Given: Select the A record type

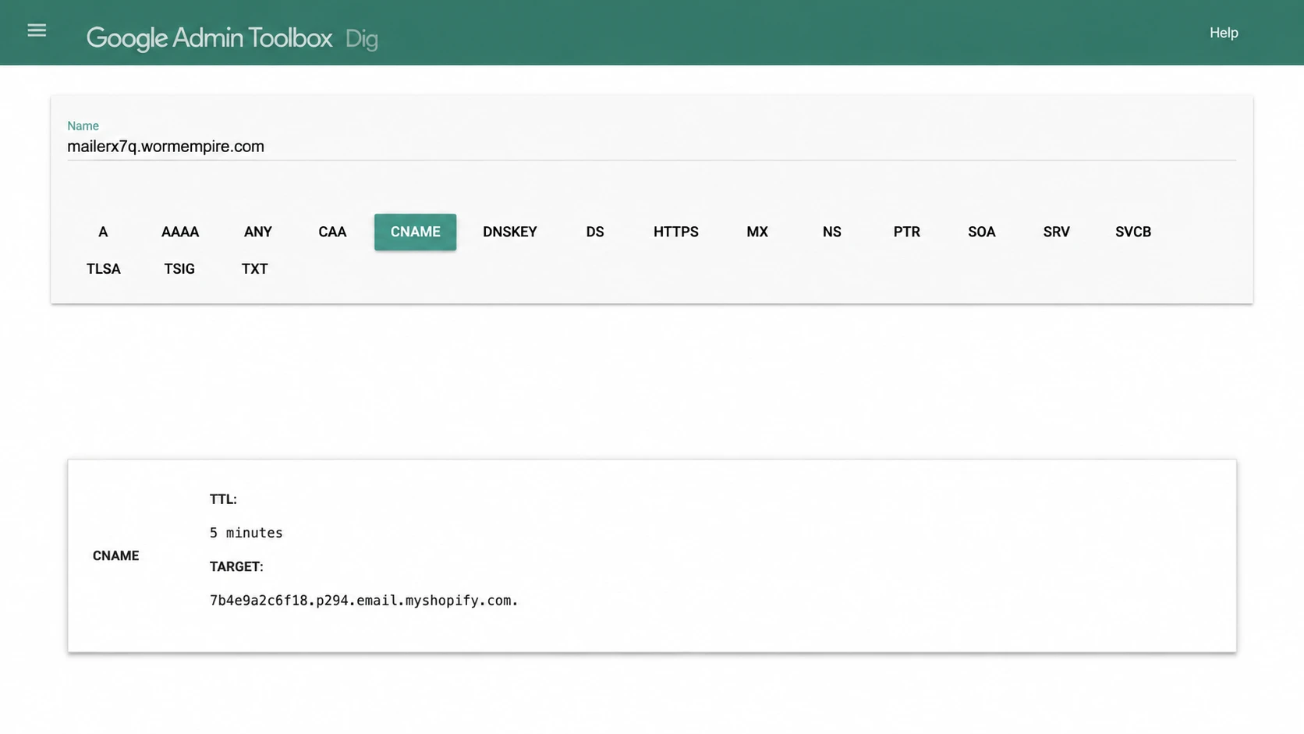Looking at the screenshot, I should coord(103,232).
